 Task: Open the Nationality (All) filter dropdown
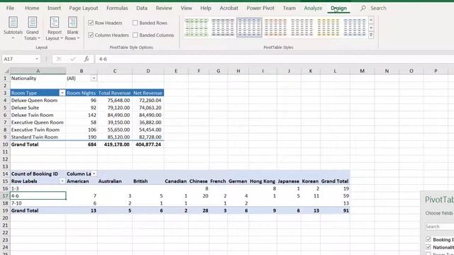(x=94, y=79)
